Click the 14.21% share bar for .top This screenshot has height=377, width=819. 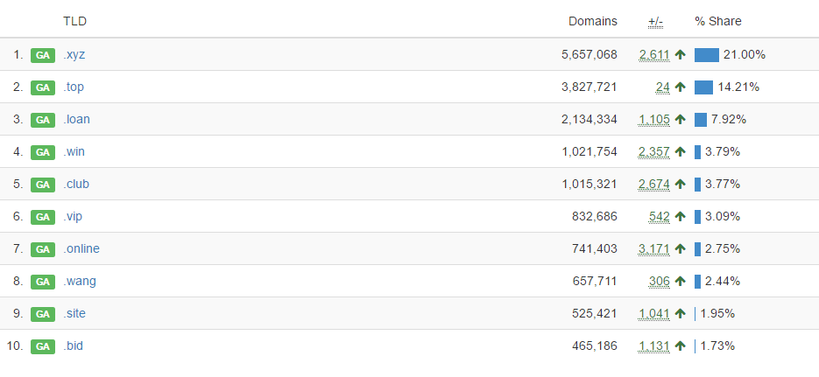[703, 87]
